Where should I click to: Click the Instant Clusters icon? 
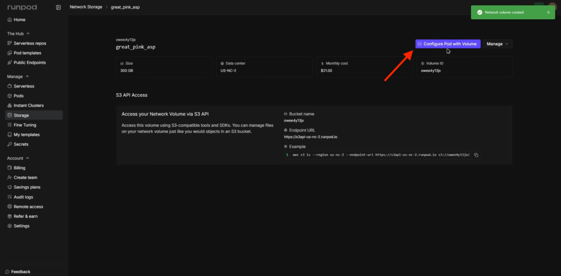pos(10,105)
